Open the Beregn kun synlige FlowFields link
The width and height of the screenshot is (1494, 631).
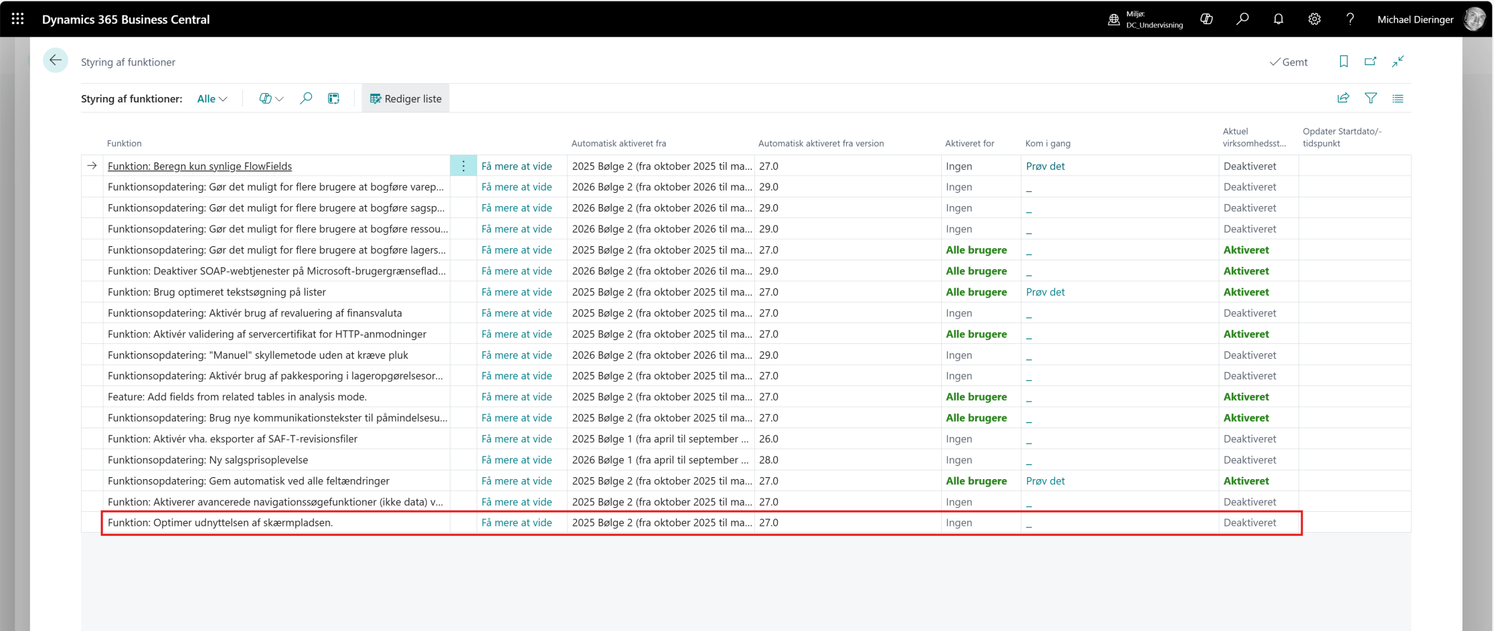199,166
